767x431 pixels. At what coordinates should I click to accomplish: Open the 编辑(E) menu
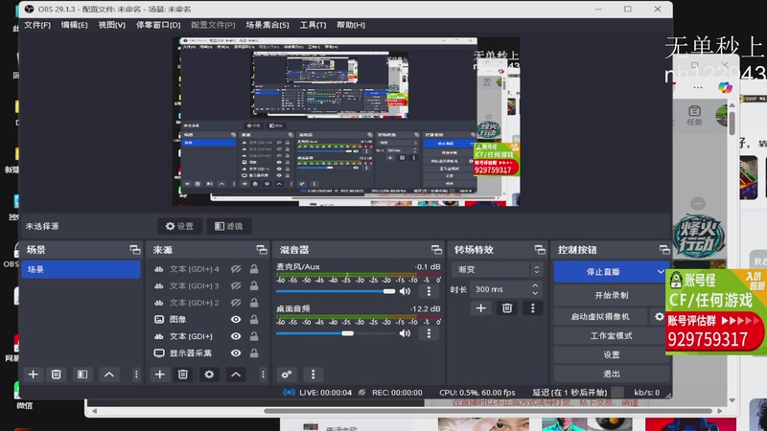[75, 25]
